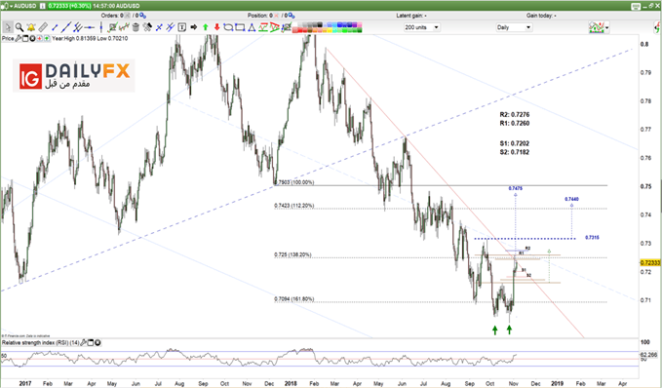Click the current price tag 0.72333 on axis
The width and height of the screenshot is (662, 388).
click(650, 262)
